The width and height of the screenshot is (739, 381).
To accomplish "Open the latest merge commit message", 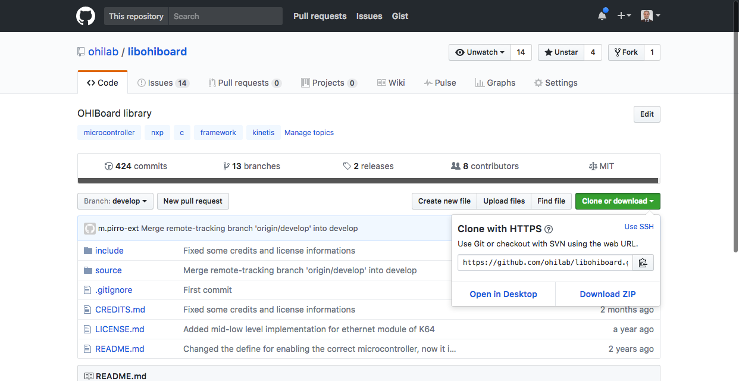I will click(x=249, y=228).
